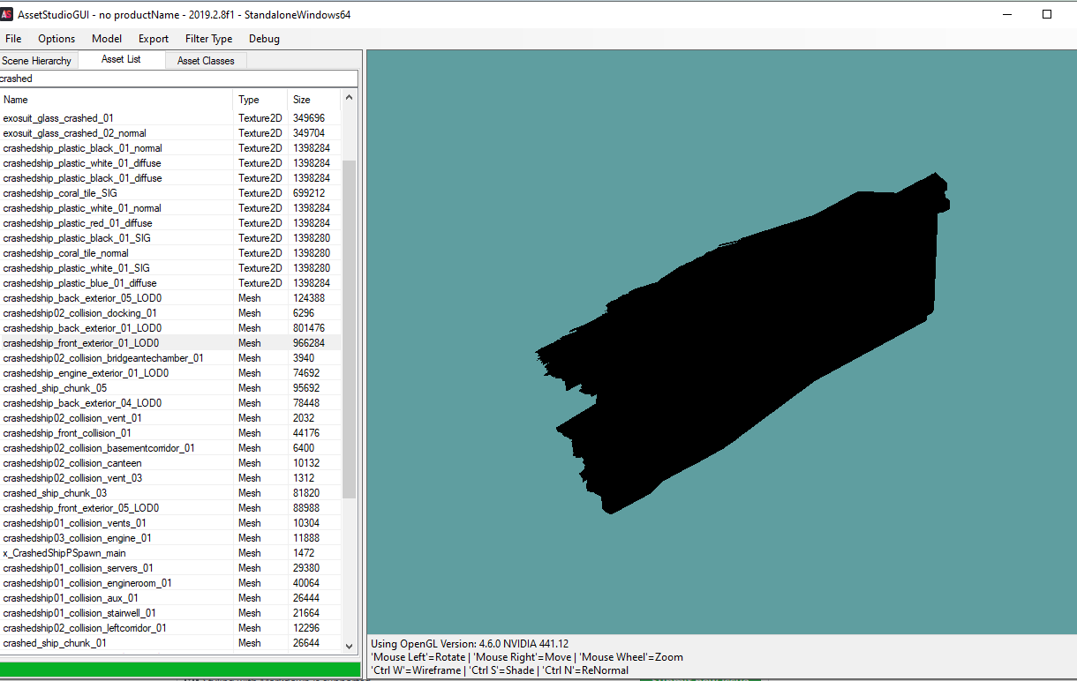Select crashedship02_collision_vent_03 mesh
The width and height of the screenshot is (1077, 681).
pyautogui.click(x=170, y=478)
